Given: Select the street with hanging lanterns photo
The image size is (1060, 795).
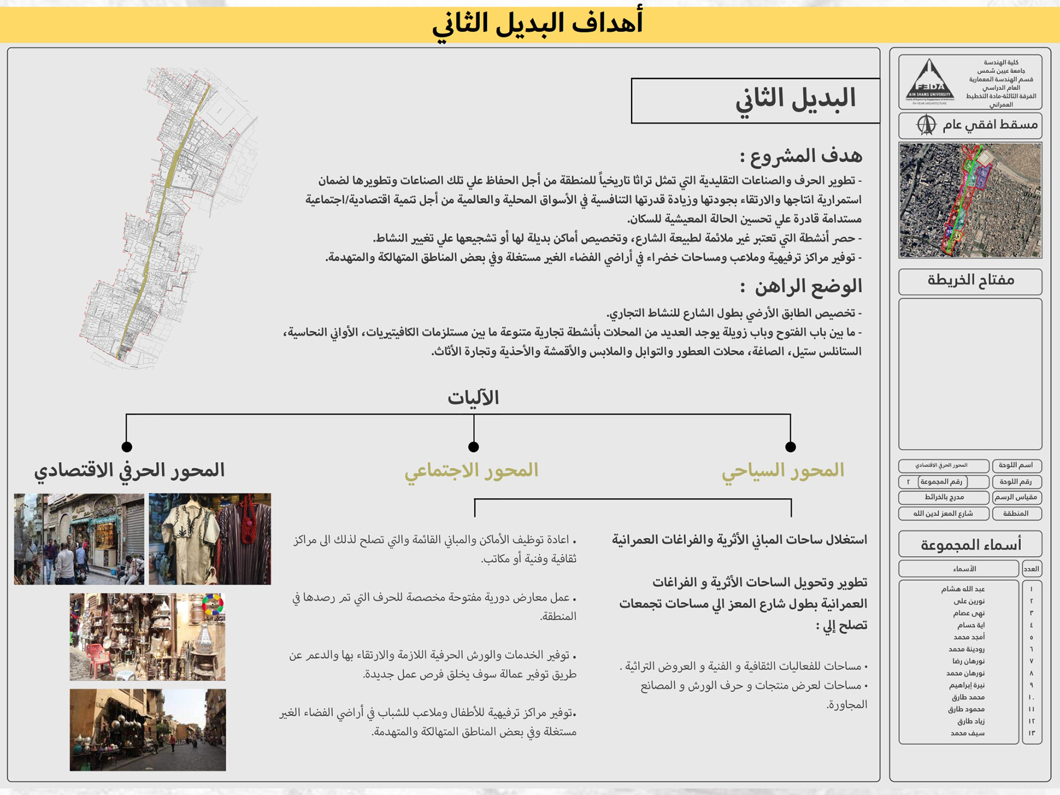Looking at the screenshot, I should (x=147, y=729).
